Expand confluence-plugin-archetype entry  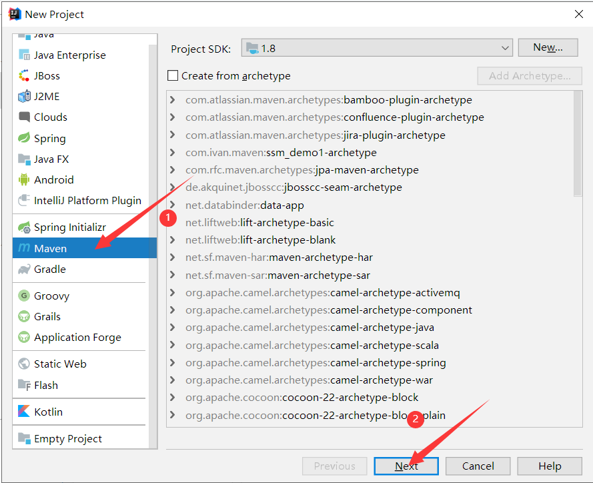click(x=173, y=117)
